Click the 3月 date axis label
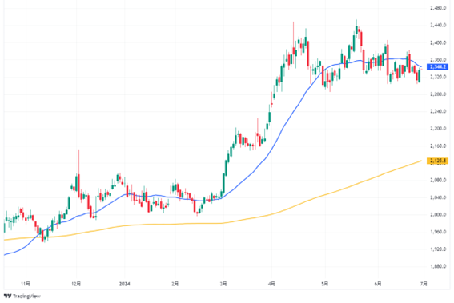 [x=223, y=284]
